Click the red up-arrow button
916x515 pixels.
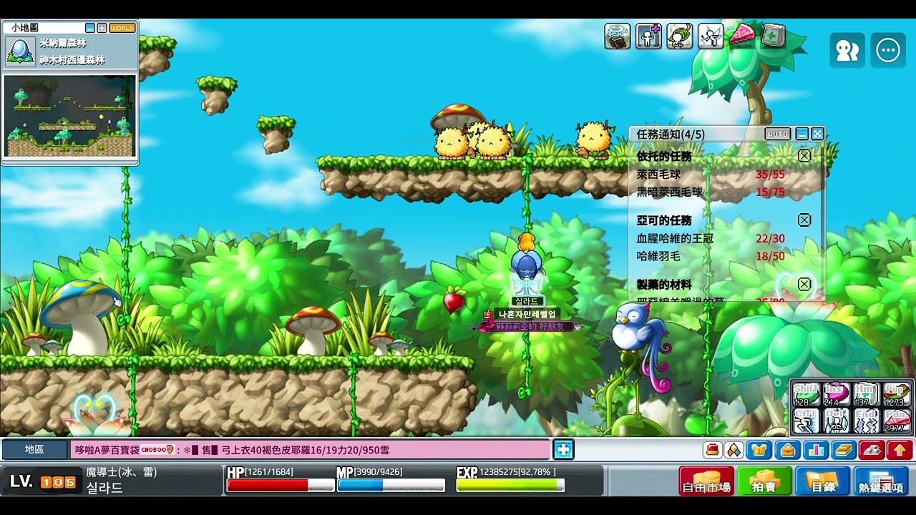899,450
